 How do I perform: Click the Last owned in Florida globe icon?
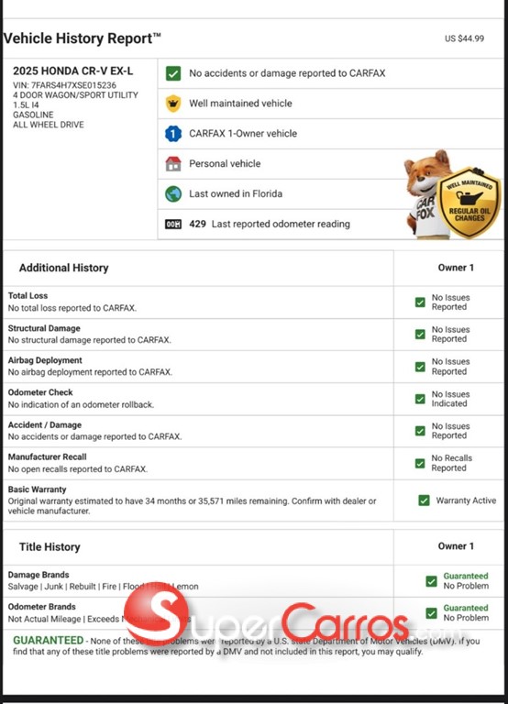[173, 194]
